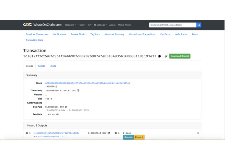Image resolution: width=225 pixels, height=160 pixels.
Task: Switch to the JSON tab
Action: pyautogui.click(x=53, y=66)
